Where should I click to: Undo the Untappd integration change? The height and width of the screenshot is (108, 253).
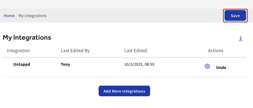click(x=221, y=68)
